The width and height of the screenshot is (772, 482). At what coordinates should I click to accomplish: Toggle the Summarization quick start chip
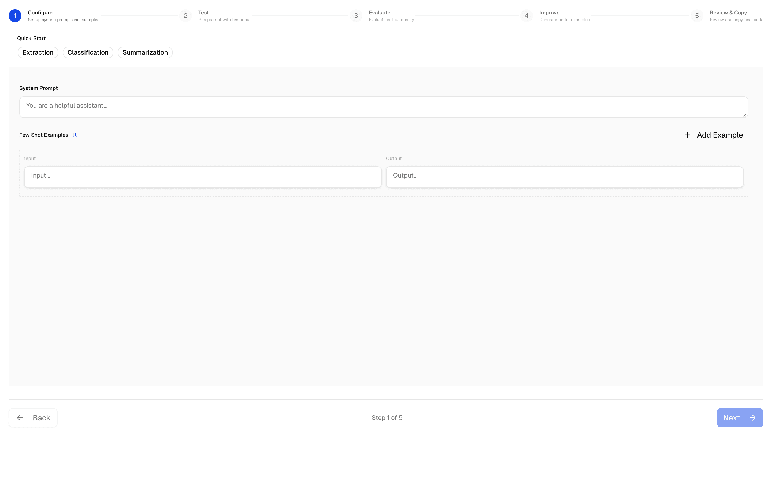(145, 52)
